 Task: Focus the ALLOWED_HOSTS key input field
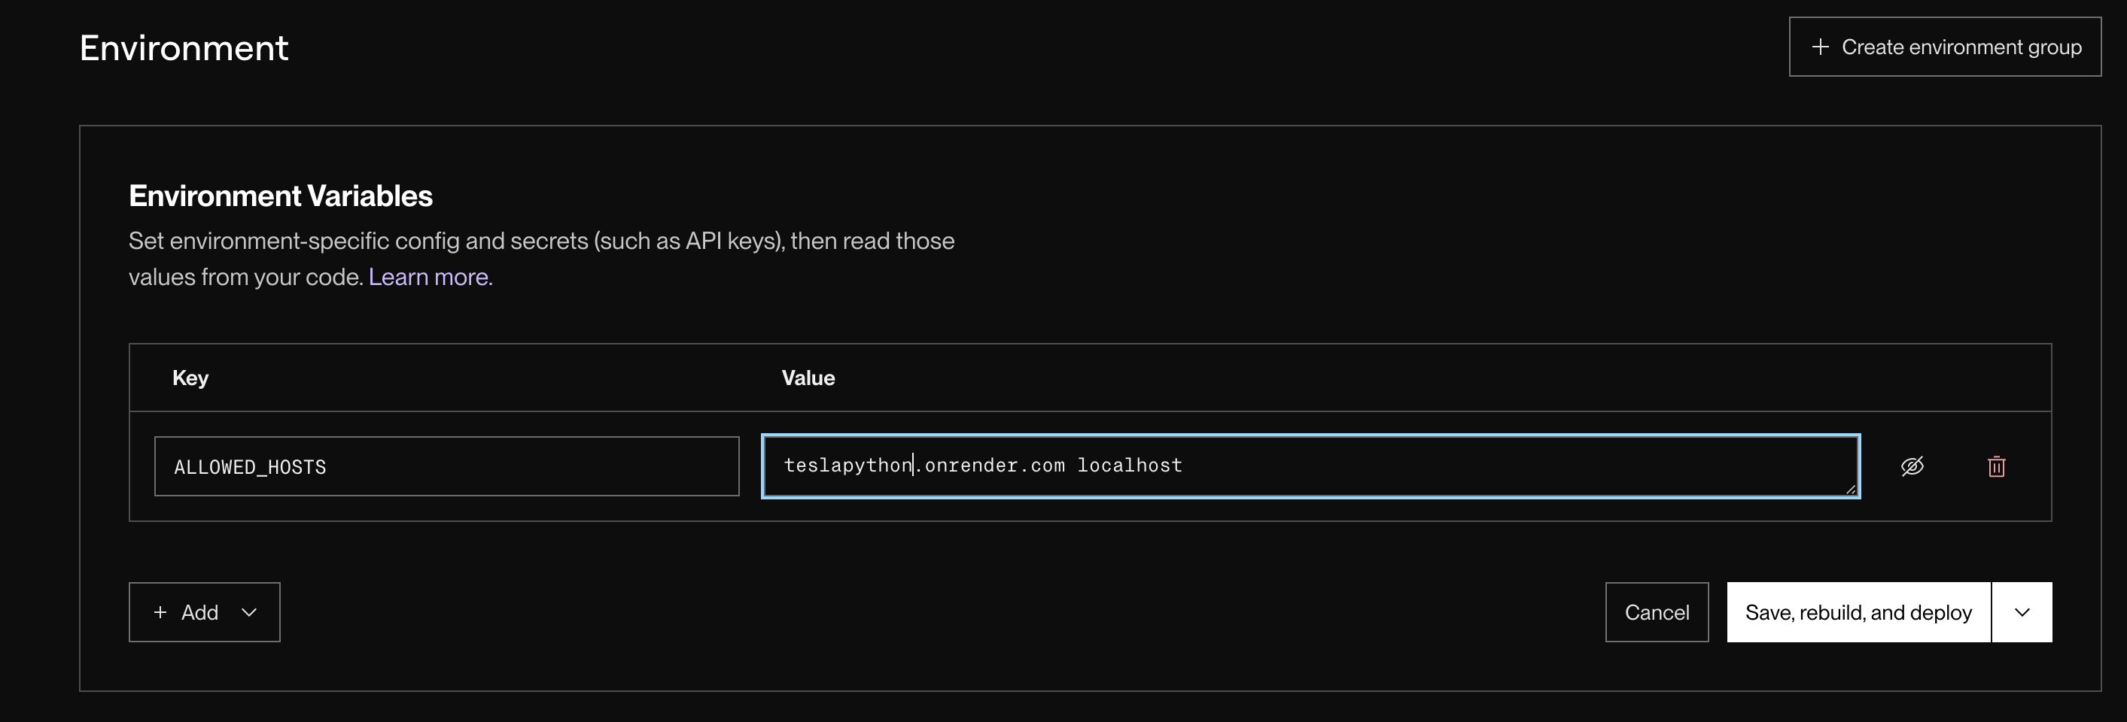(x=447, y=466)
